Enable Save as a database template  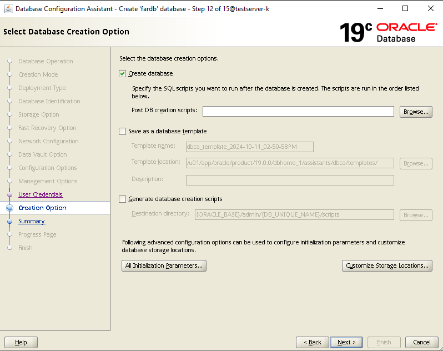point(122,132)
